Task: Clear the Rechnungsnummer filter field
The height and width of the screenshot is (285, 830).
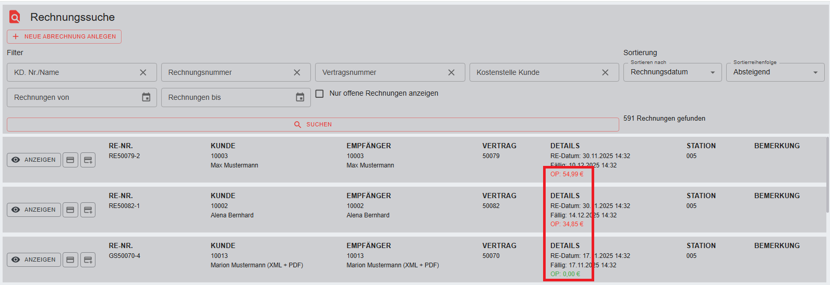Action: (x=297, y=72)
